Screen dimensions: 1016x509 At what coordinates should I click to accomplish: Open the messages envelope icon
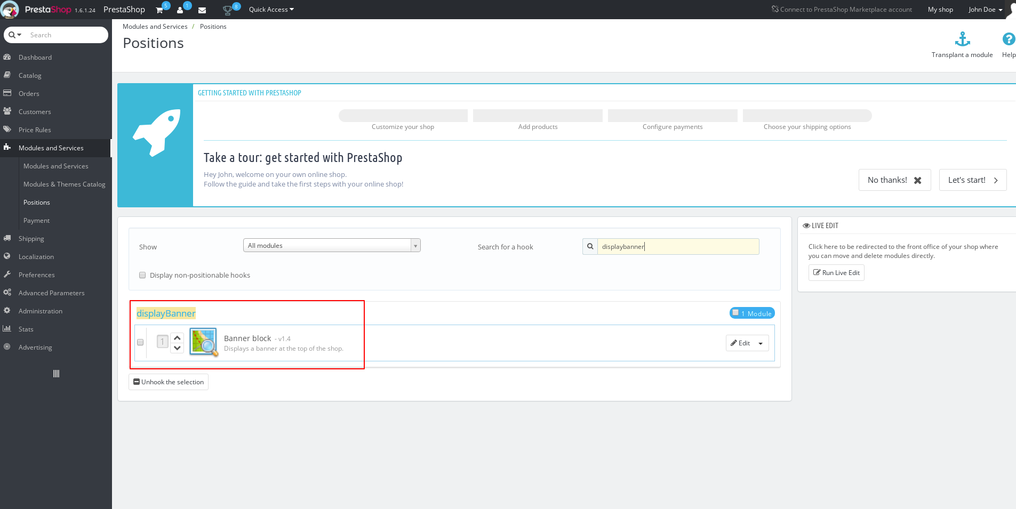202,10
